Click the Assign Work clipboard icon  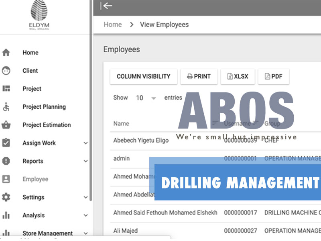[x=6, y=143]
